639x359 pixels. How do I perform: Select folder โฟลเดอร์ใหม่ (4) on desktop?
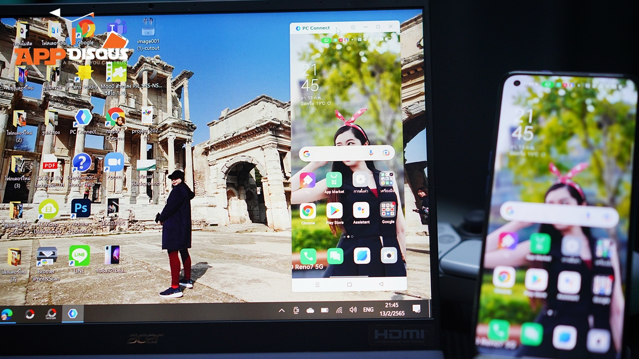(x=16, y=218)
